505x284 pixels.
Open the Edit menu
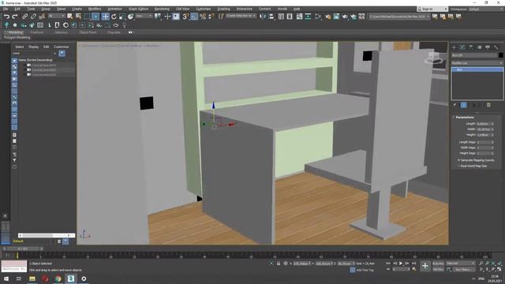point(17,9)
